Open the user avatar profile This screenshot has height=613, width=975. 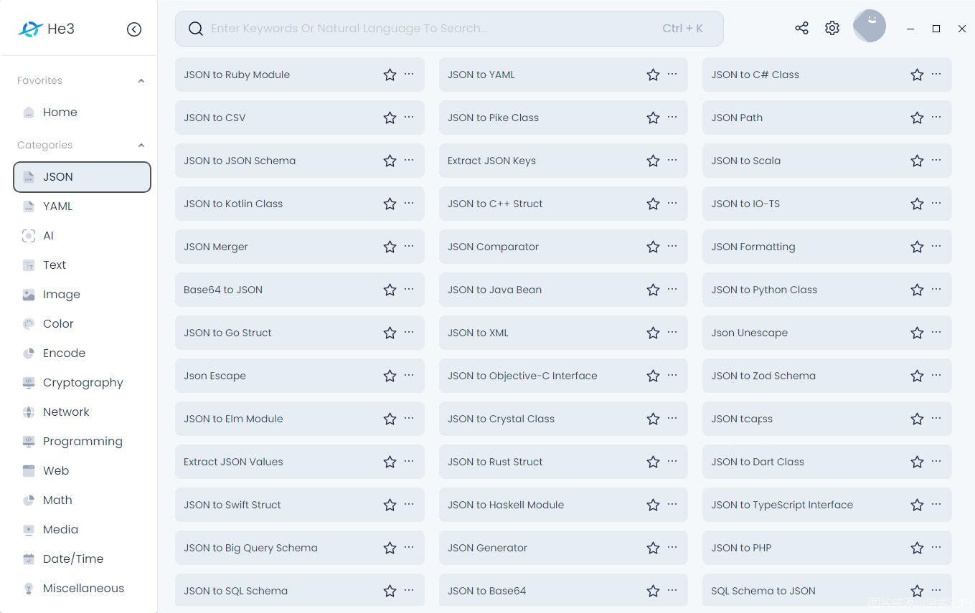click(869, 27)
